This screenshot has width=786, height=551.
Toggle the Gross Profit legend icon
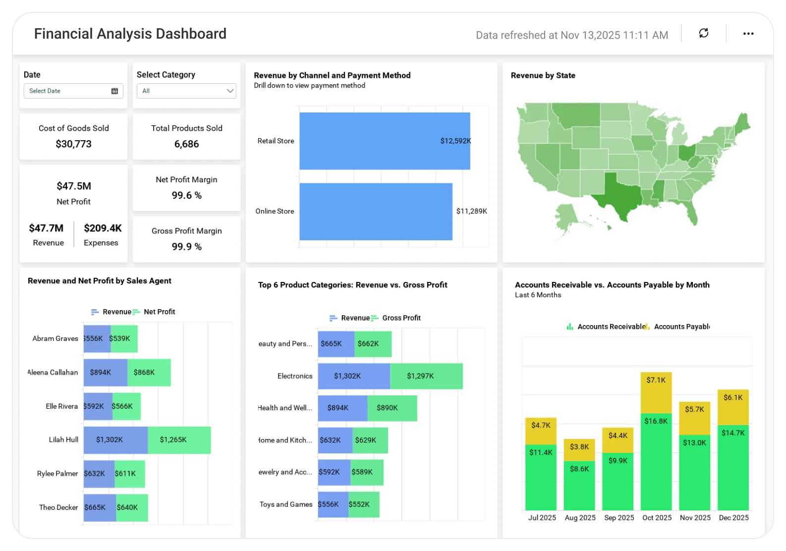375,318
